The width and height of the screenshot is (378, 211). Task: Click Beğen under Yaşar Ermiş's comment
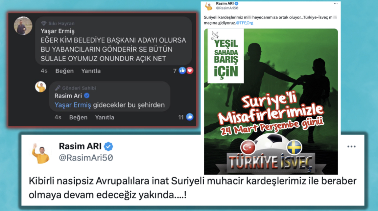[64, 71]
